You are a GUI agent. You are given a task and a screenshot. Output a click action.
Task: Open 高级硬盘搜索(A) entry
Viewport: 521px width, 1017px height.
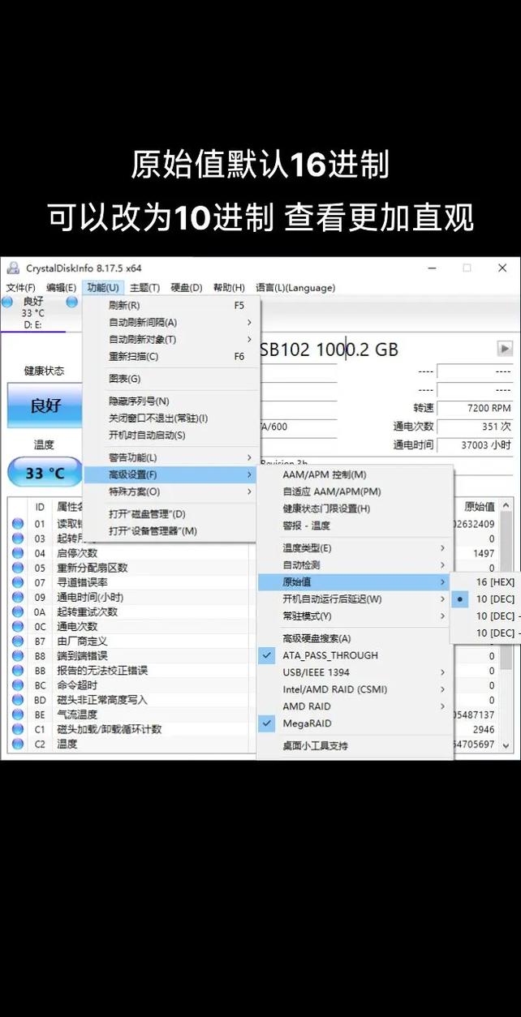(x=355, y=638)
